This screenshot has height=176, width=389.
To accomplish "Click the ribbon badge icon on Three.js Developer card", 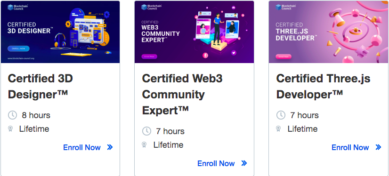I will pos(279,129).
